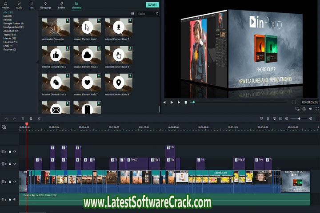Select Internet Element Kreis 2 thumbnail
This screenshot has height=213, width=320.
pos(119,27)
